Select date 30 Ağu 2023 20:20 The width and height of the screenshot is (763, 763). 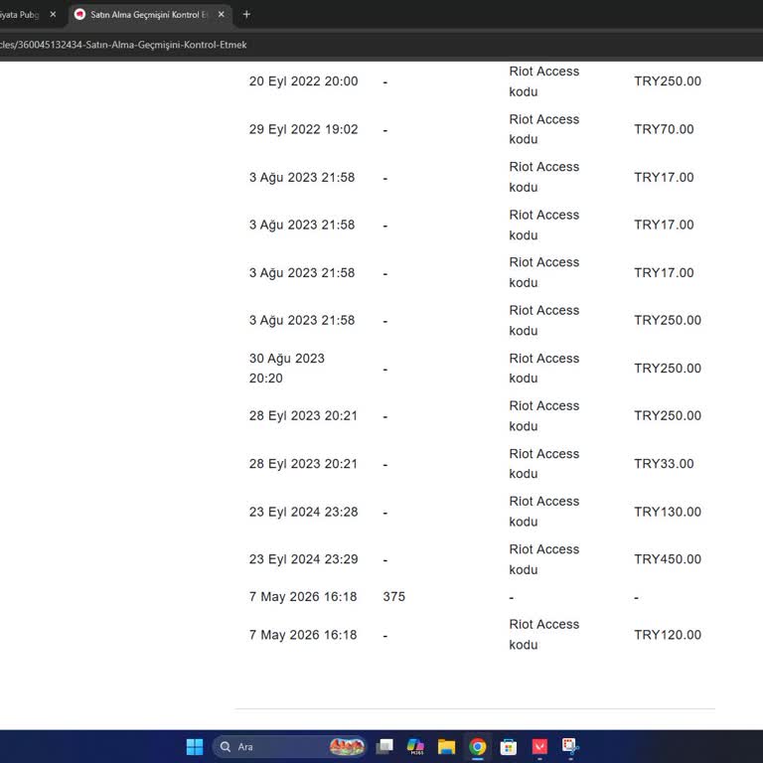point(286,369)
